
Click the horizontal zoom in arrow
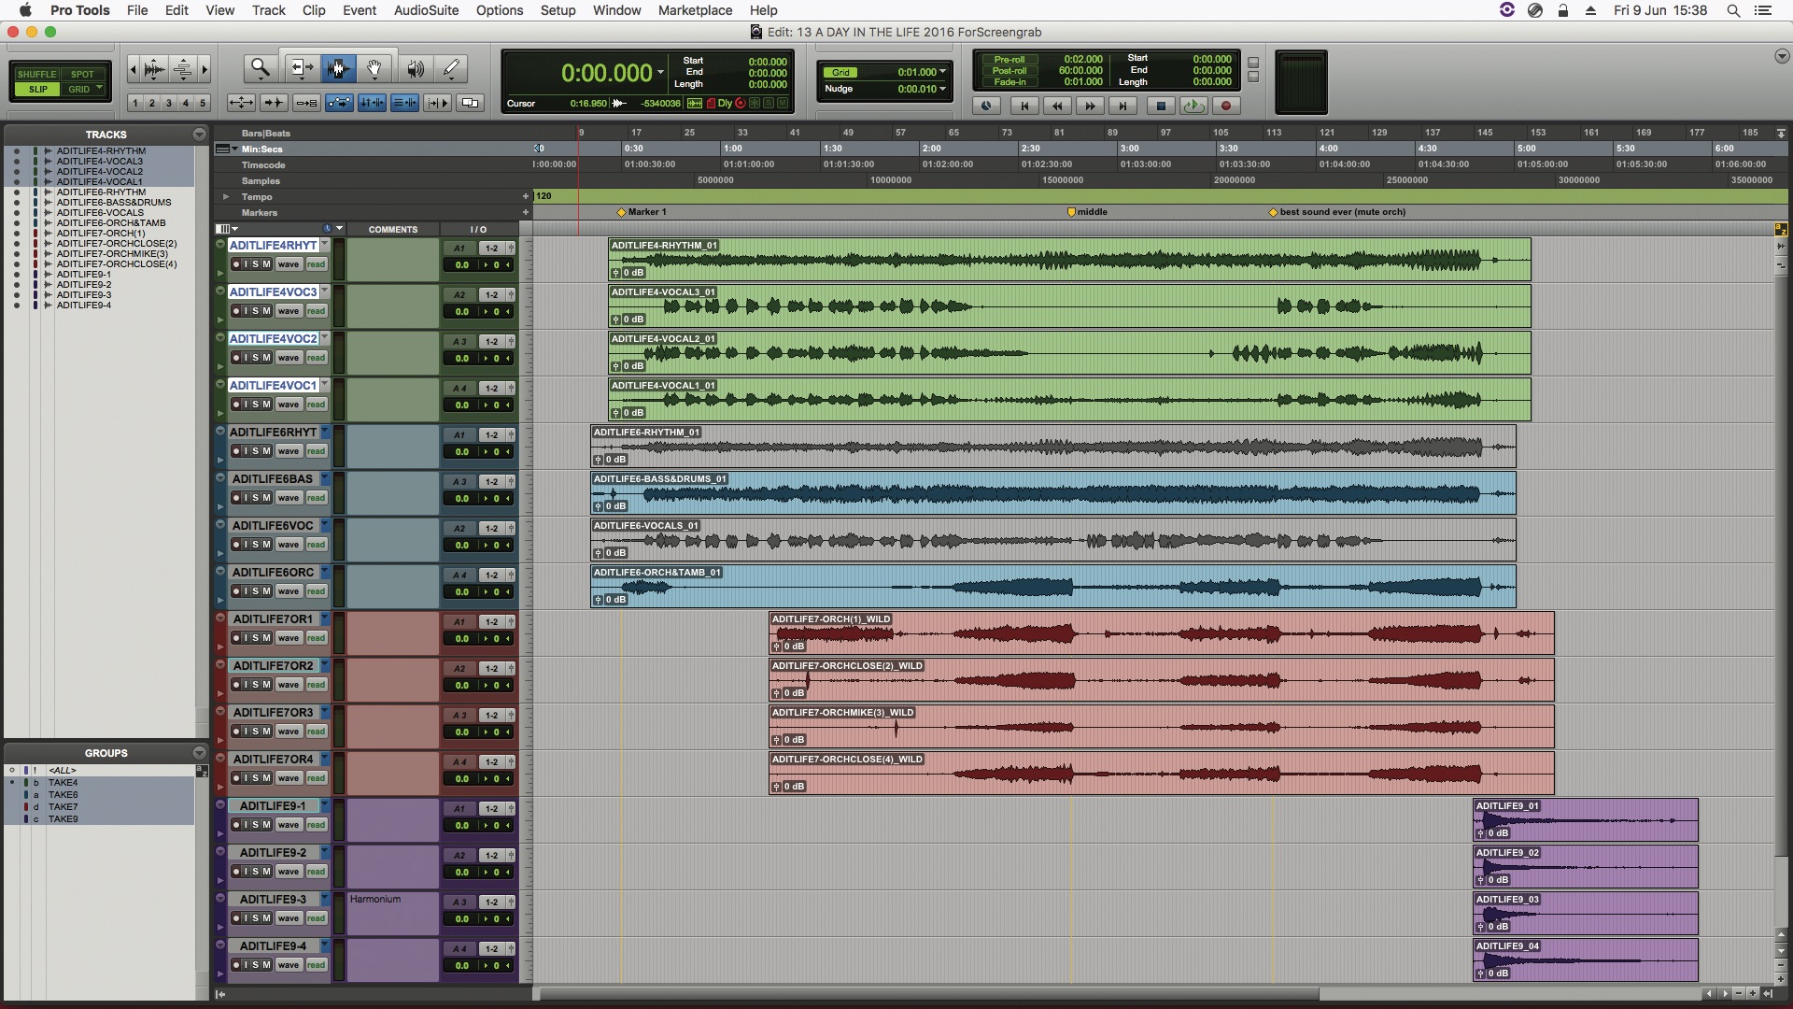pos(205,68)
